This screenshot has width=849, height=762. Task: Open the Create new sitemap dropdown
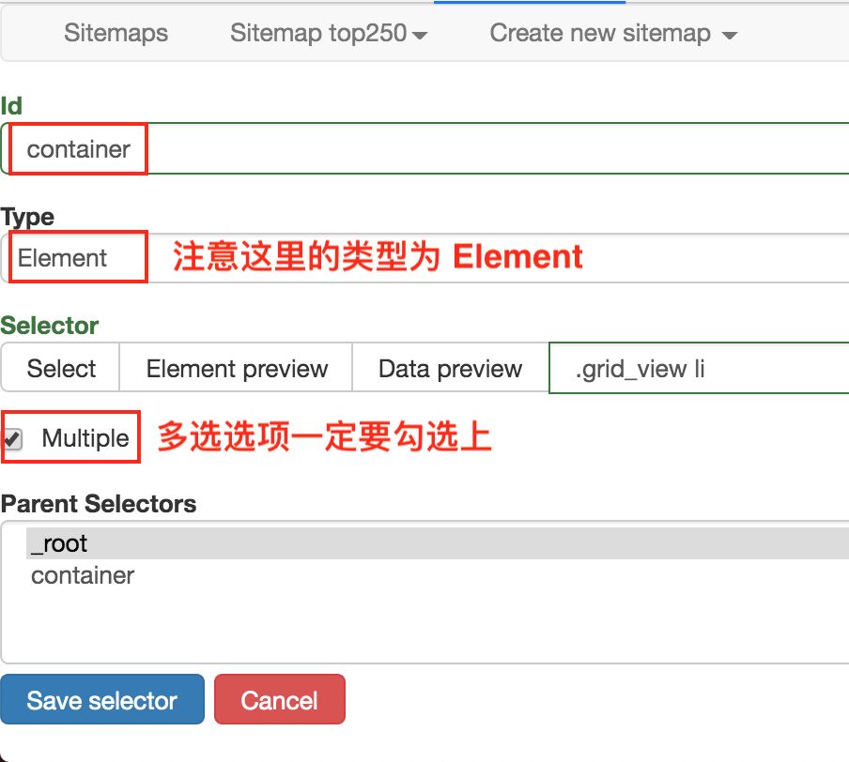(613, 34)
